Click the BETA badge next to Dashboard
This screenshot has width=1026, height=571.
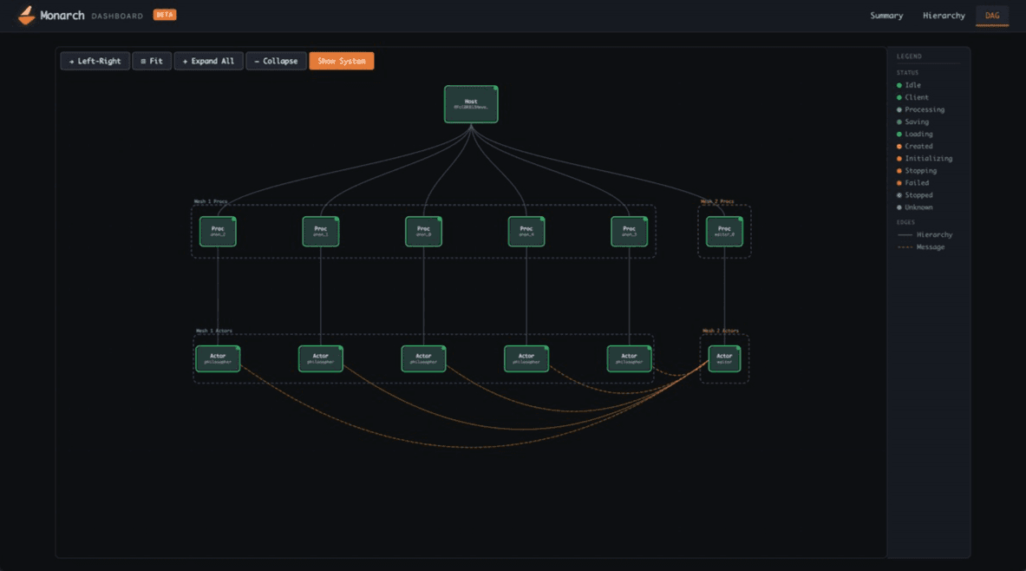[164, 15]
